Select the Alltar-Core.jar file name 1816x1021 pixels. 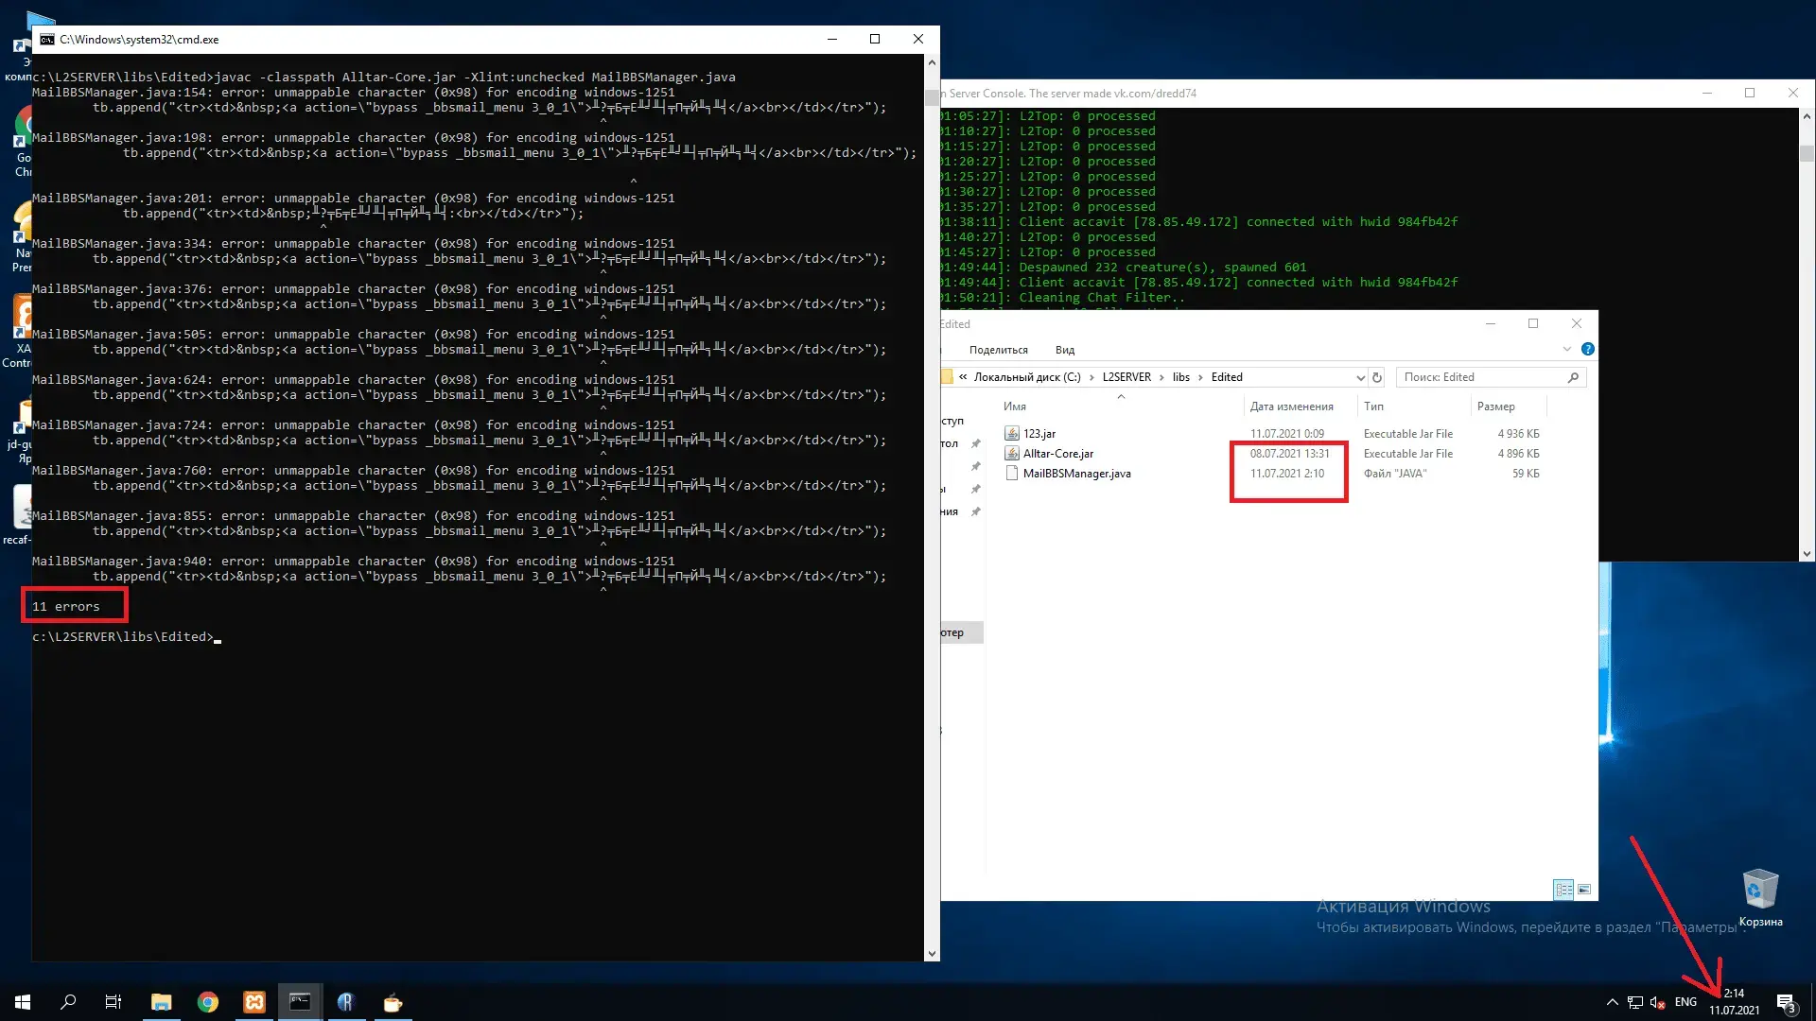[1058, 454]
